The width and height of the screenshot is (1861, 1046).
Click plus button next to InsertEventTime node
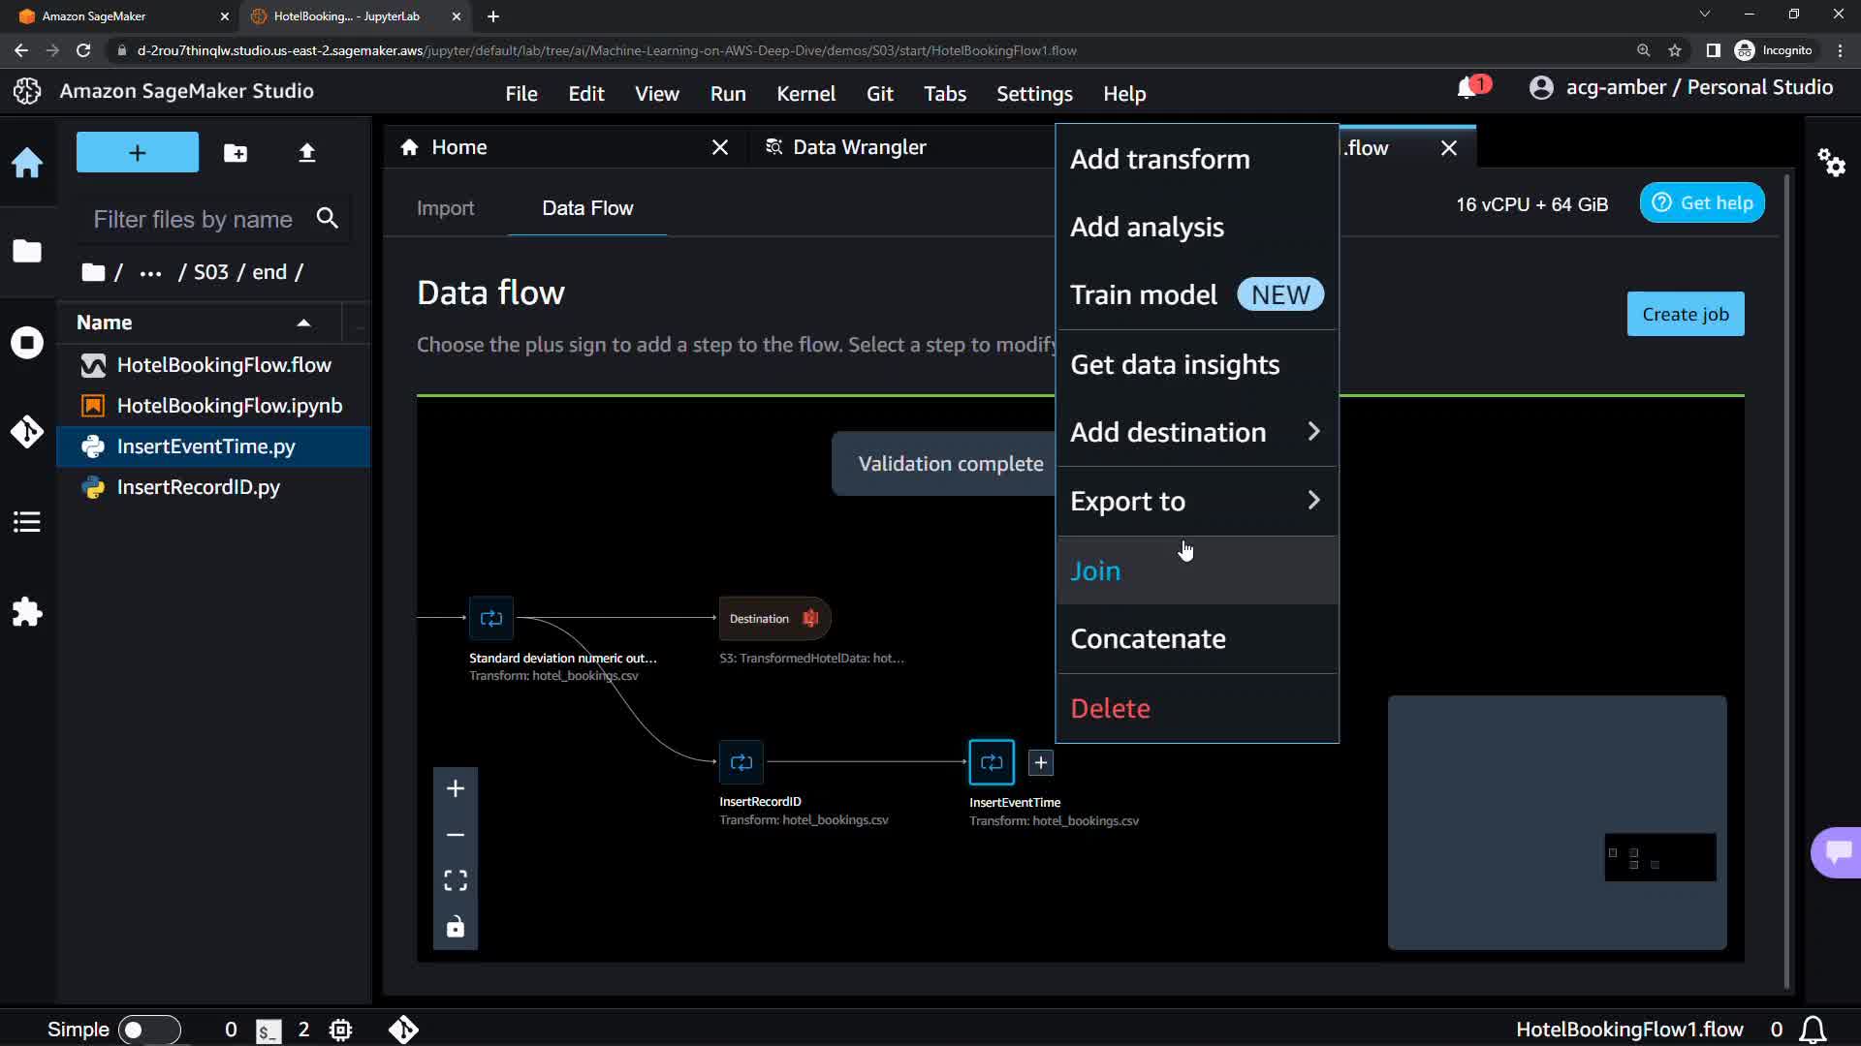pyautogui.click(x=1040, y=763)
